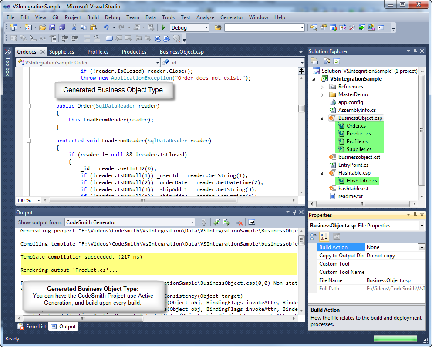Screen dimensions: 432x347
Task: Open the Build menu
Action: (93, 17)
